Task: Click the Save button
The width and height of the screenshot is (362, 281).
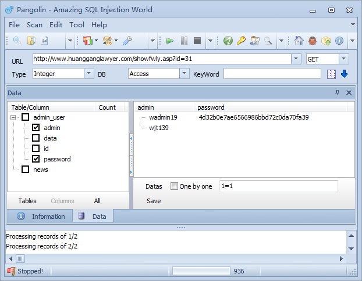Action: [x=154, y=201]
